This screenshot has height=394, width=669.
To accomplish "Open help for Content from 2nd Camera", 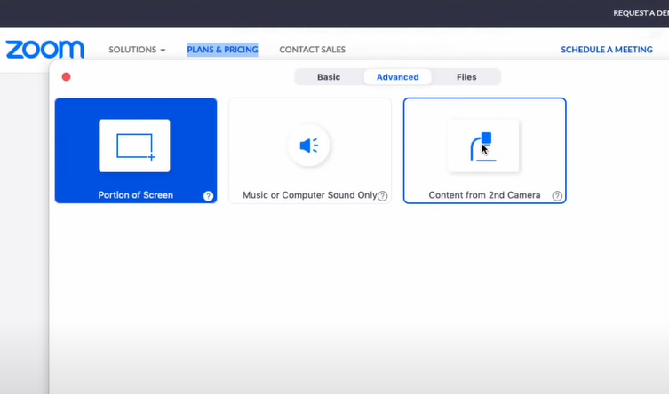I will pos(557,196).
